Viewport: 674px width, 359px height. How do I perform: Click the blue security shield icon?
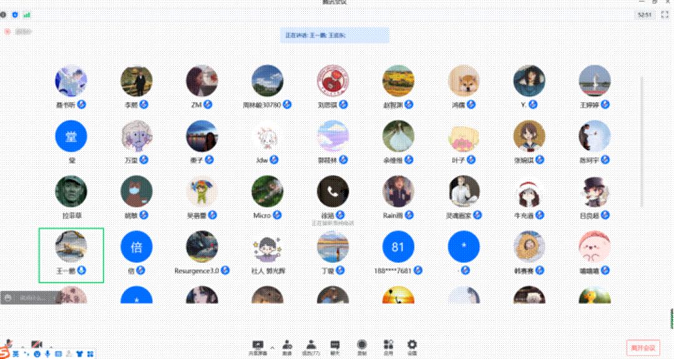(x=15, y=14)
